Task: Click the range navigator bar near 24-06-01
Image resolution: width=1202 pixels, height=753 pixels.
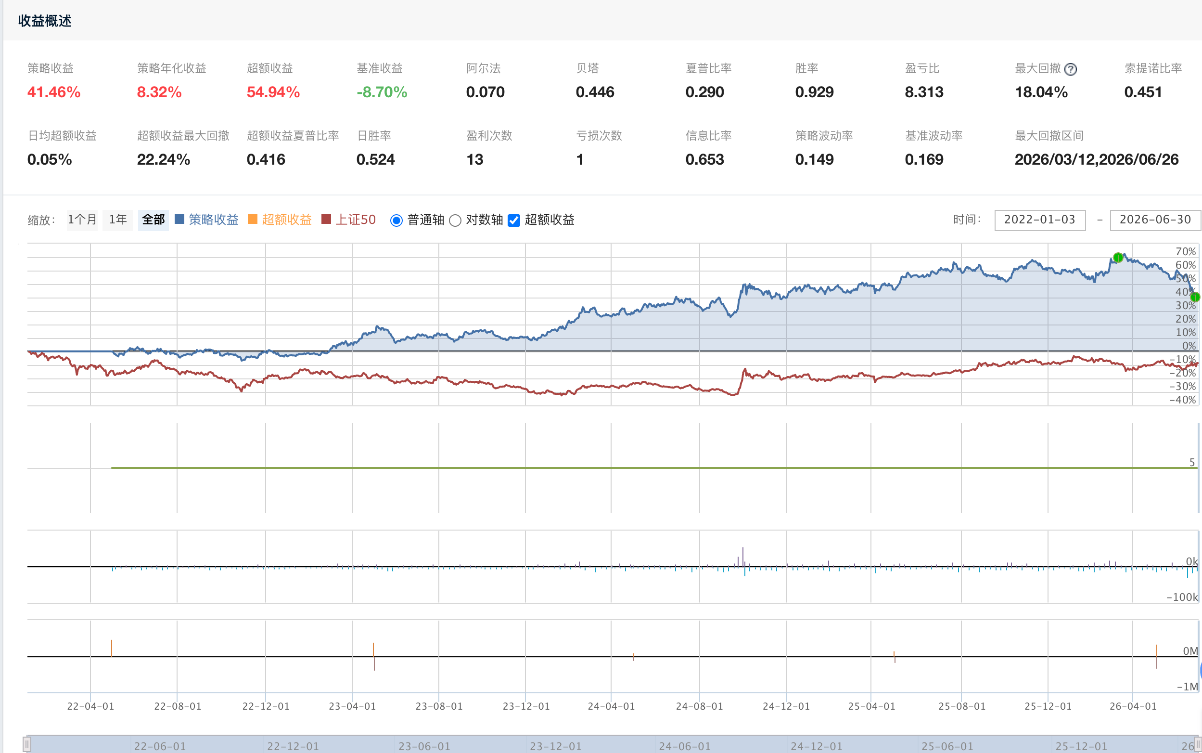Action: coord(684,745)
